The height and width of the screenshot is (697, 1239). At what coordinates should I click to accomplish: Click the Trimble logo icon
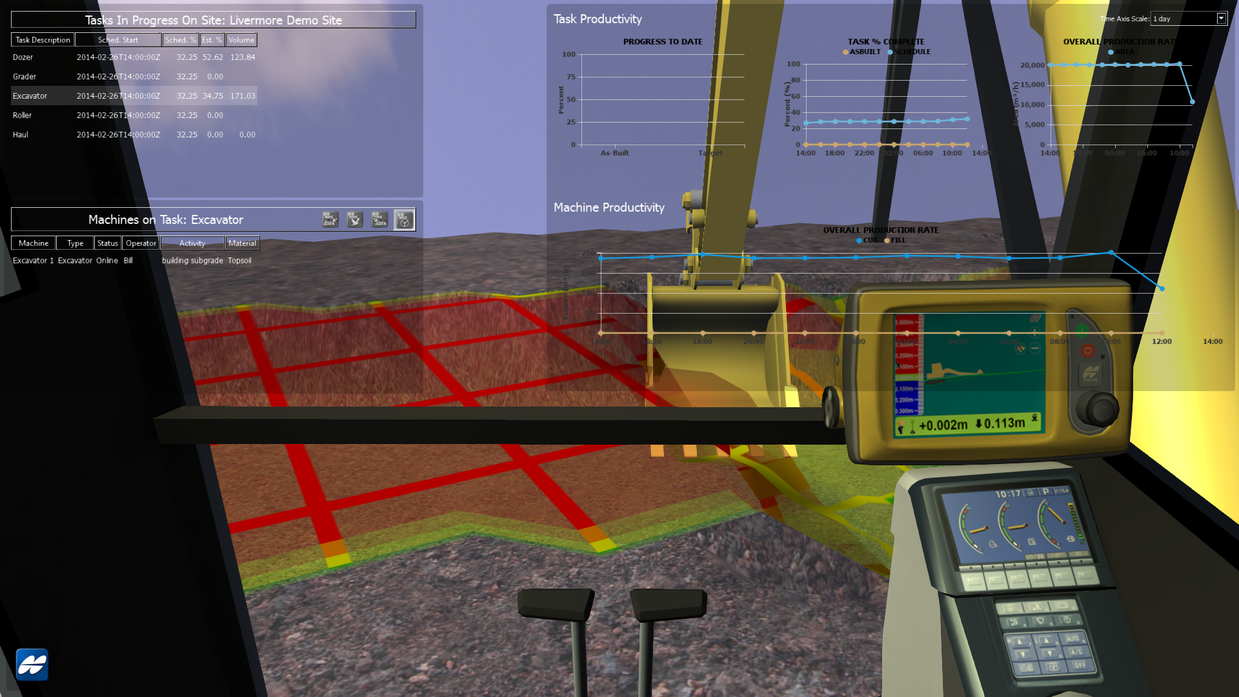(32, 664)
